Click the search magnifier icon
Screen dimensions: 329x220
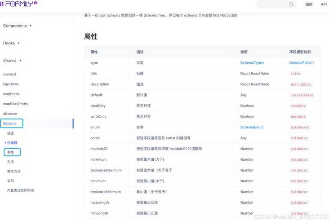click(x=291, y=4)
